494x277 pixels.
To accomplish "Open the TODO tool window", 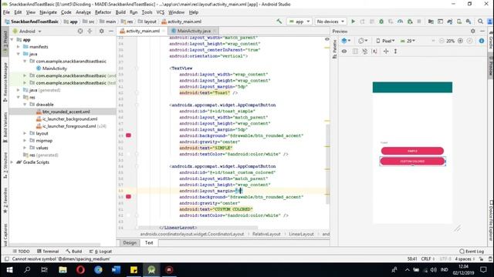I will click(x=21, y=252).
